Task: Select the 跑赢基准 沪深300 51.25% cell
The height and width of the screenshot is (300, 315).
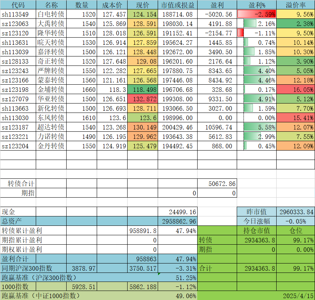Action: click(x=178, y=278)
